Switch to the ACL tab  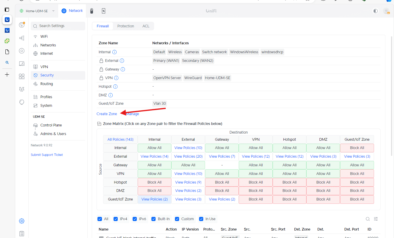tap(146, 26)
